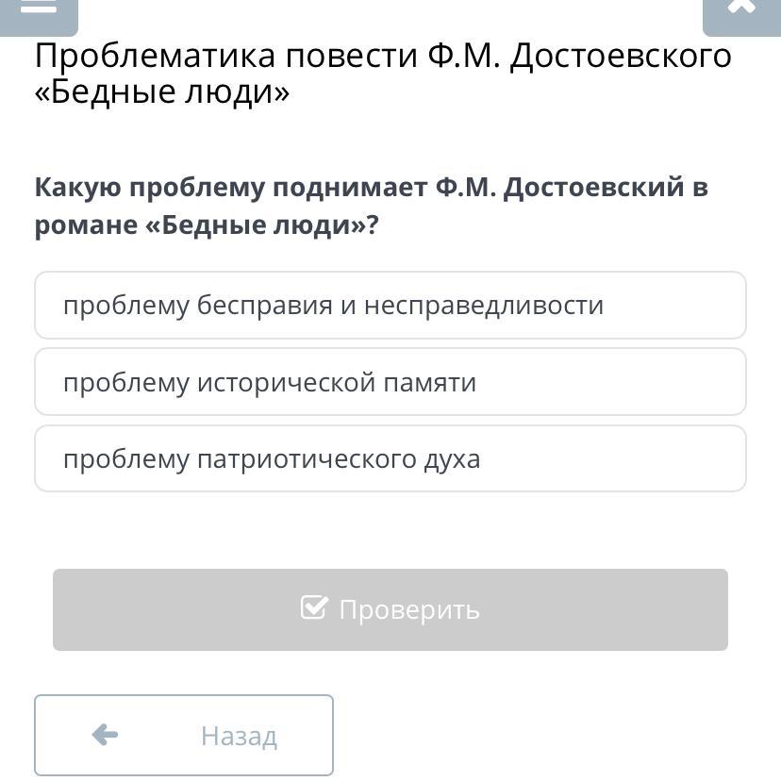Go back using the "Назад" button
Viewport: 781px width, 781px height.
(x=184, y=735)
